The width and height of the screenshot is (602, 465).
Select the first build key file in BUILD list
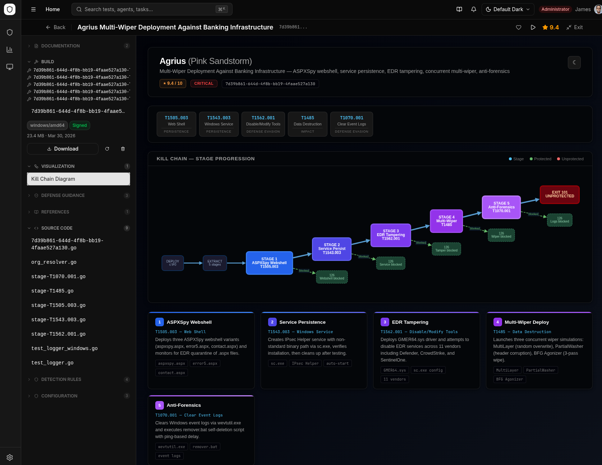[x=78, y=70]
